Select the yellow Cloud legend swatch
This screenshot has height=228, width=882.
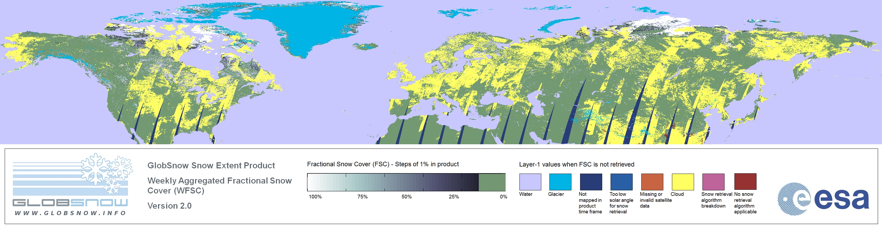[682, 182]
